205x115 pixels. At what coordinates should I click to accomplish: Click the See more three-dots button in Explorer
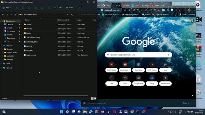(x=80, y=8)
